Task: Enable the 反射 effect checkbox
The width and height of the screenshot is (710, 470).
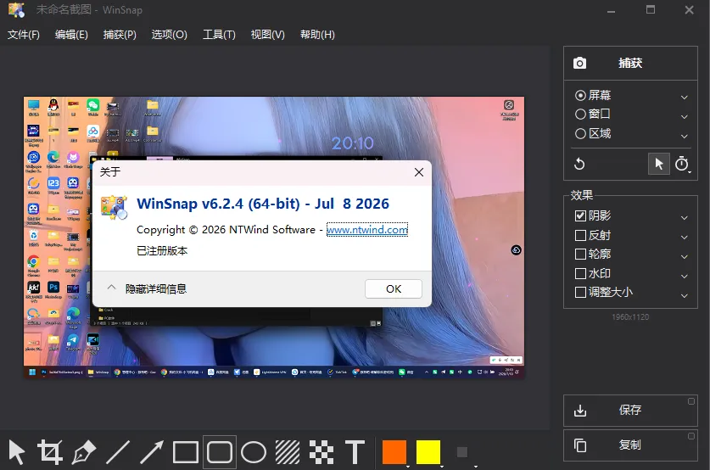Action: click(580, 235)
